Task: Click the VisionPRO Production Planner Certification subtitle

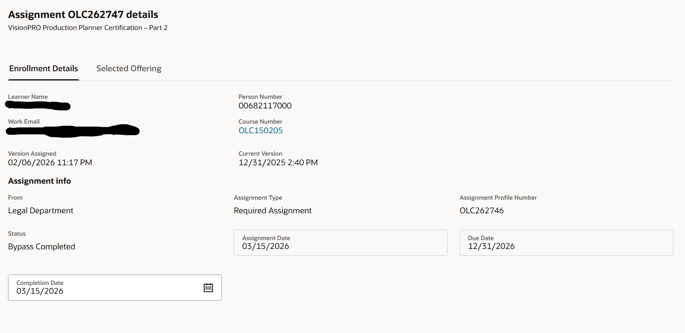Action: point(88,28)
